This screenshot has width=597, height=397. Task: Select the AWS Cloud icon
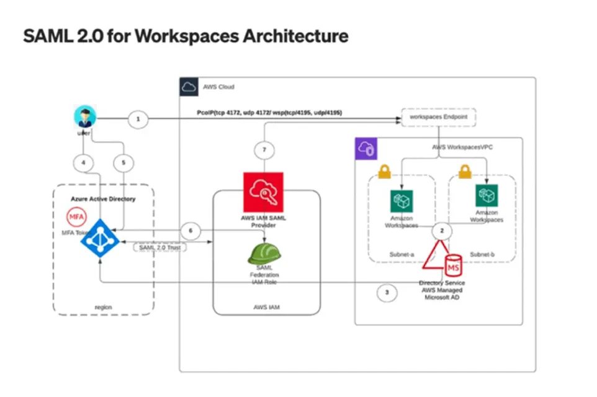click(189, 87)
